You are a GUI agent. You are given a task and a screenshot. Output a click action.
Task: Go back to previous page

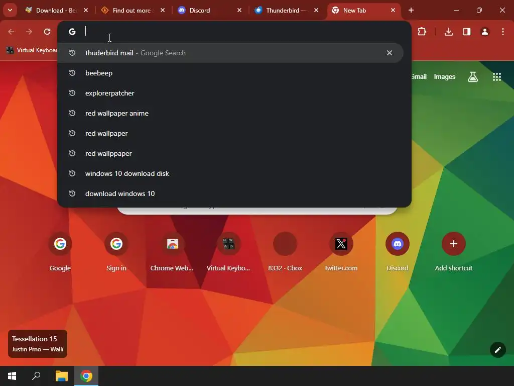click(11, 32)
